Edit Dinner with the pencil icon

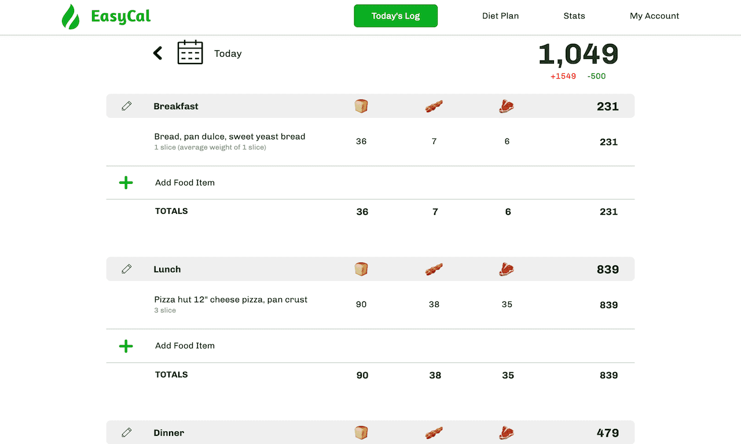(127, 432)
